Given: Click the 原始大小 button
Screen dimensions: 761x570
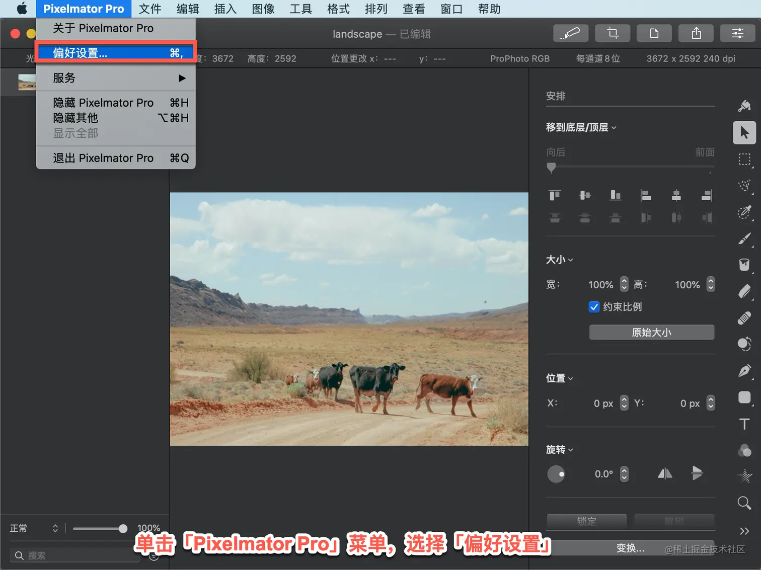Looking at the screenshot, I should coord(652,333).
